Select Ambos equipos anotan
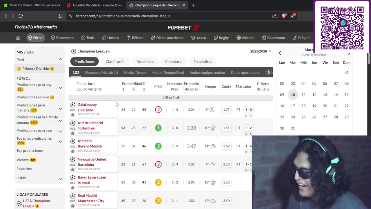This screenshot has height=209, width=371. [207, 73]
